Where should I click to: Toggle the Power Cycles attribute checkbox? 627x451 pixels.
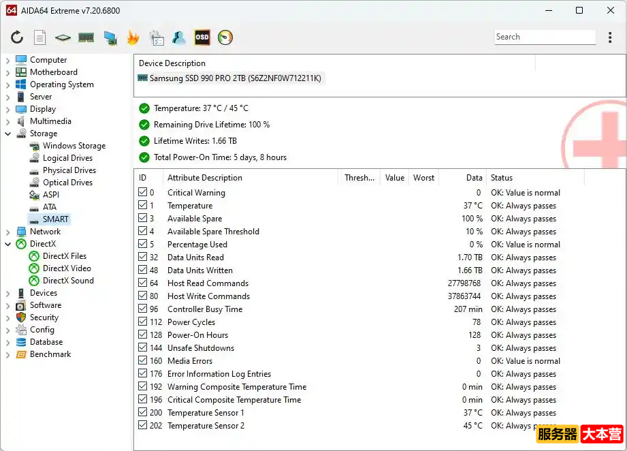[x=142, y=322]
